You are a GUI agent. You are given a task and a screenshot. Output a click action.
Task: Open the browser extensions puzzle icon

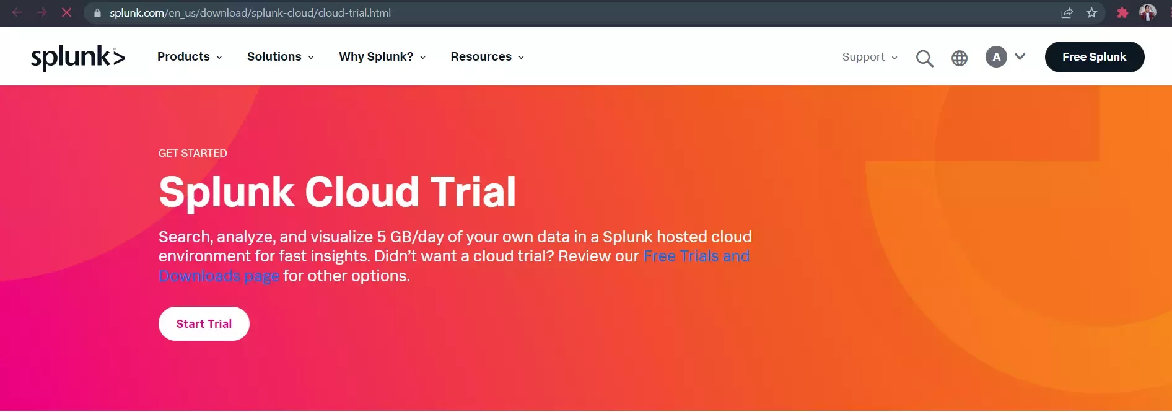click(1122, 13)
